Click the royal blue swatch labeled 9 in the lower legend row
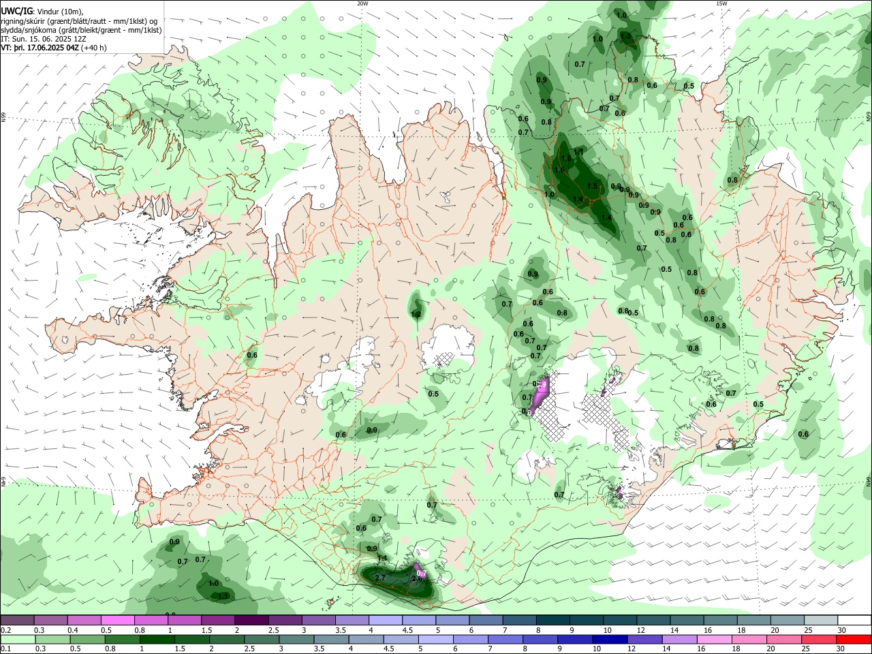The image size is (872, 654). [x=576, y=640]
